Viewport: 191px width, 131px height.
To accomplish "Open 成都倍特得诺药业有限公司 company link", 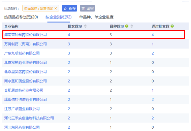I will pos(26,99).
